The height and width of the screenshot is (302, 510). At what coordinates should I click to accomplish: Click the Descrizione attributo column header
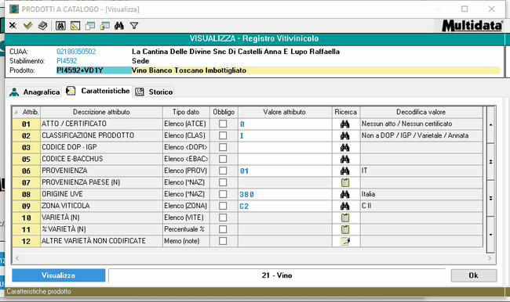[101, 112]
